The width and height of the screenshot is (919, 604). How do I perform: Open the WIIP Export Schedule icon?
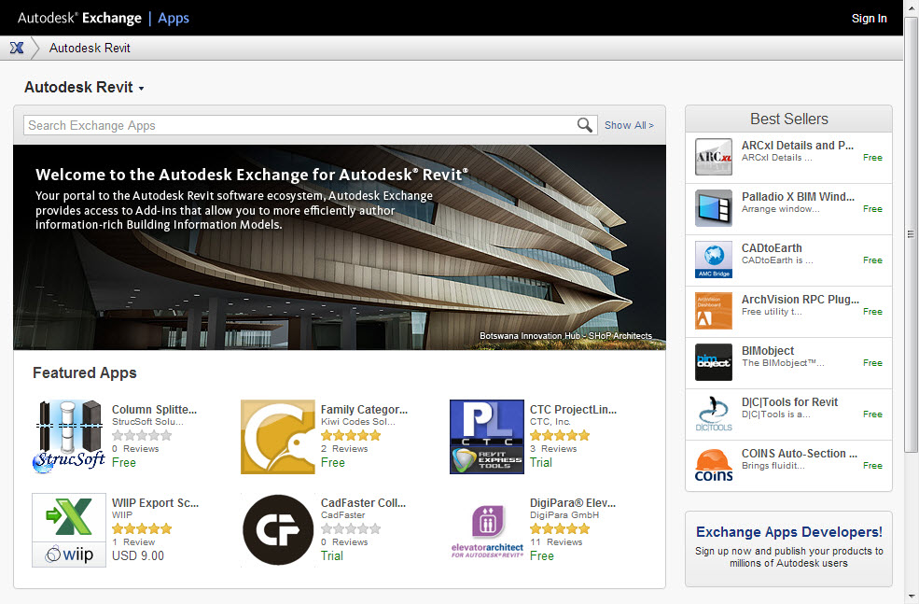pos(69,530)
